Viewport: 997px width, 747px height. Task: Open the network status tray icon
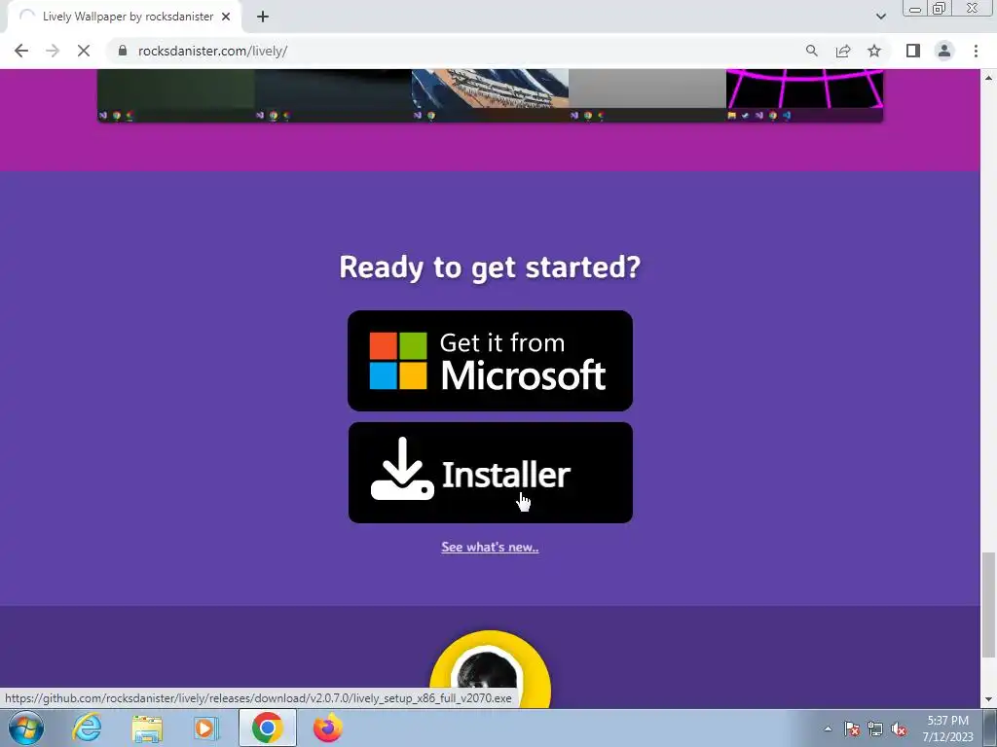click(x=875, y=729)
